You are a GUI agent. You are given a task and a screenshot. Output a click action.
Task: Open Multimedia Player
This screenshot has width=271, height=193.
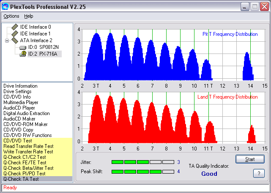pyautogui.click(x=21, y=102)
